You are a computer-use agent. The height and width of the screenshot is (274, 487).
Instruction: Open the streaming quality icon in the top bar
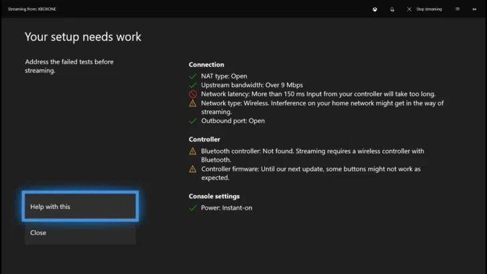(x=457, y=9)
